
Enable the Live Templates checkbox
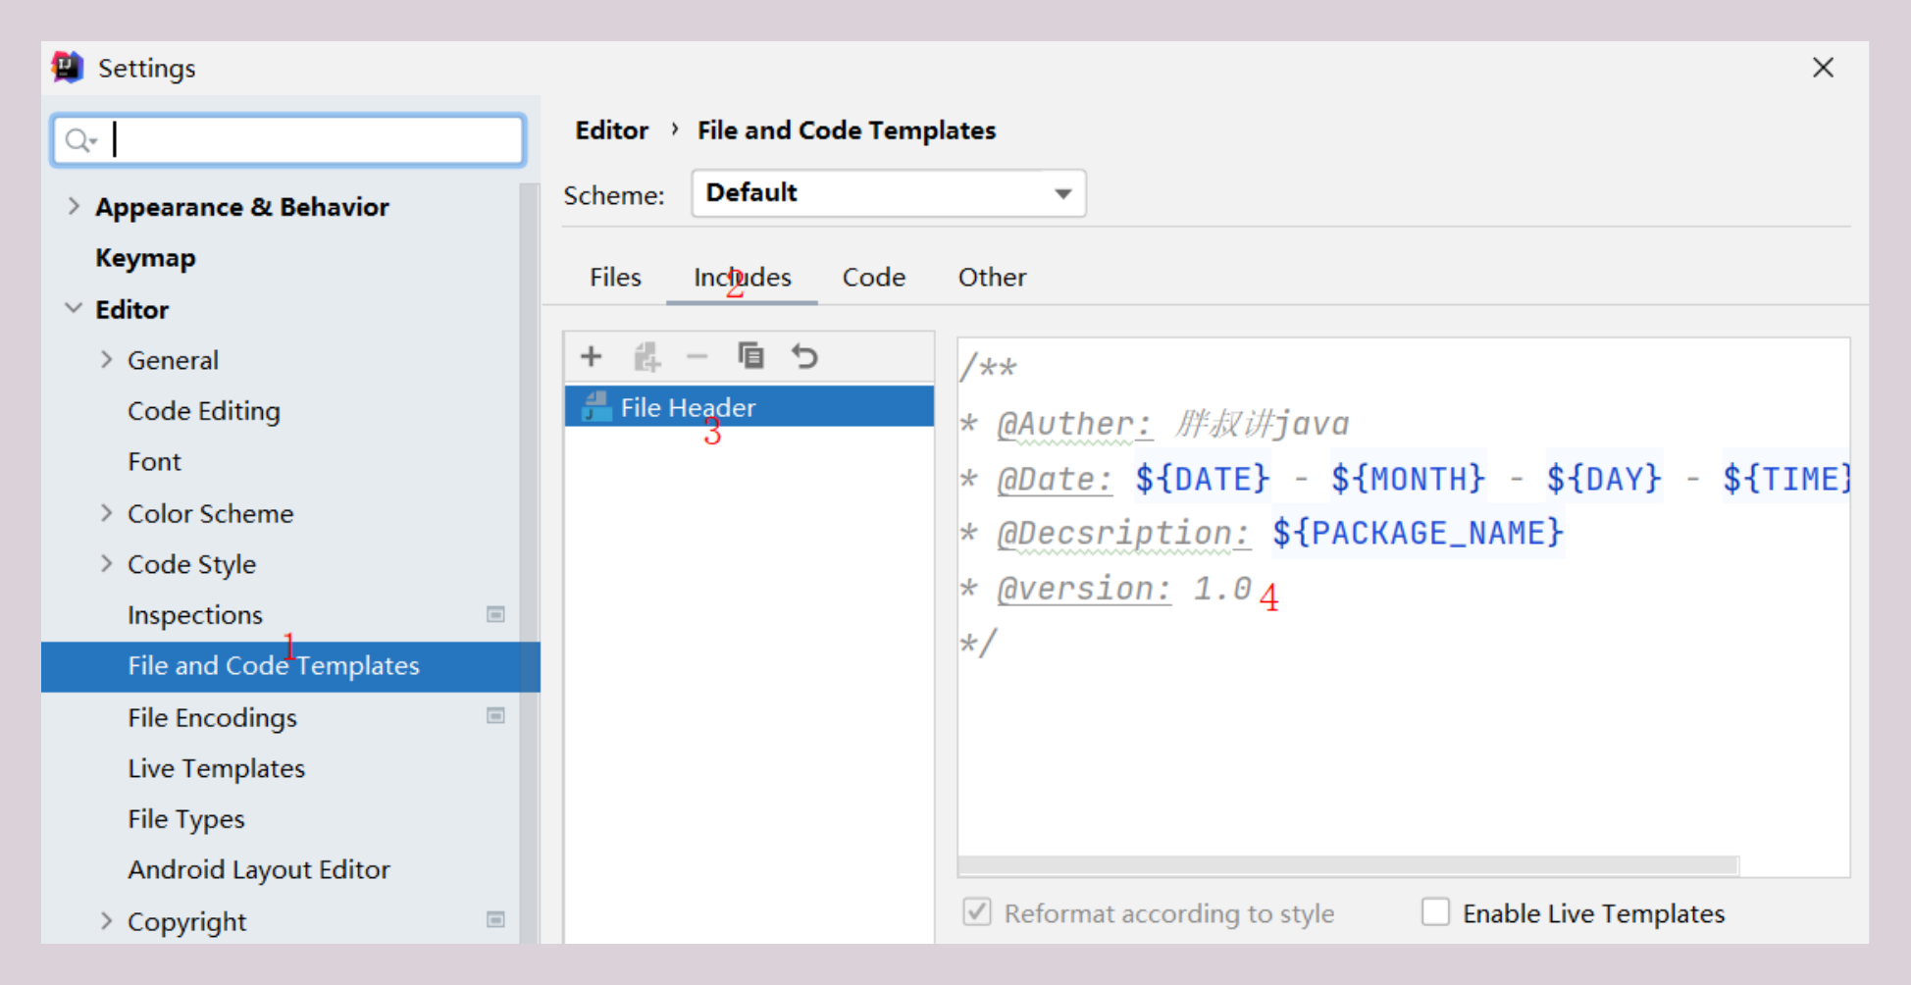pyautogui.click(x=1435, y=912)
